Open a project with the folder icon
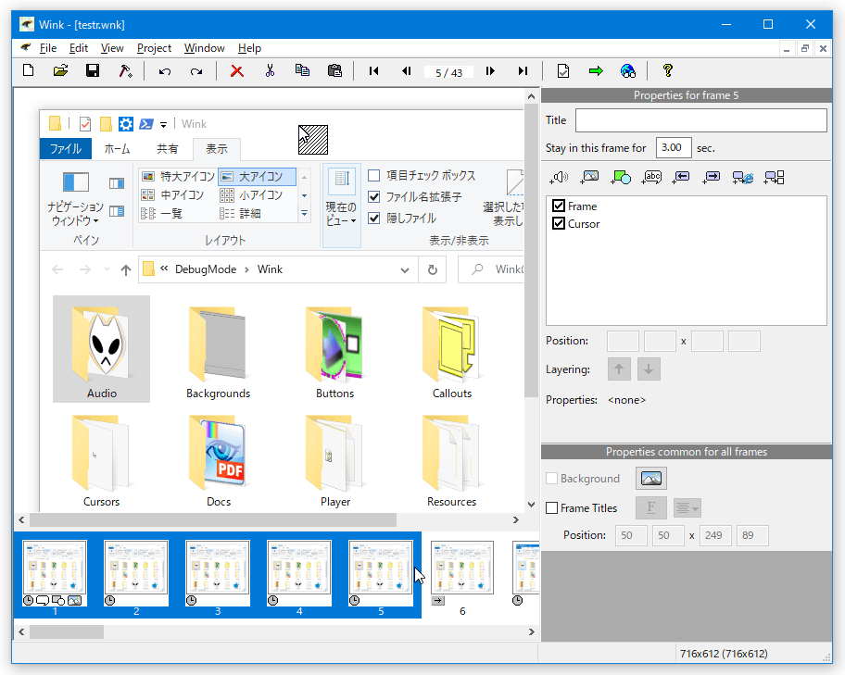845x675 pixels. (x=60, y=70)
